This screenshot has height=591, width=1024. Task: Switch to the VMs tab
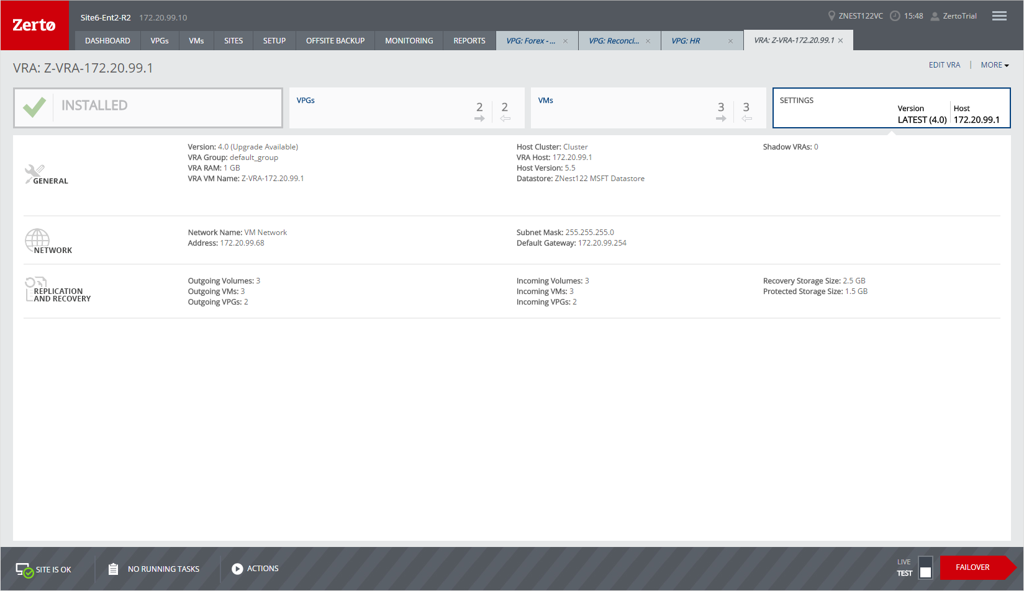point(196,41)
